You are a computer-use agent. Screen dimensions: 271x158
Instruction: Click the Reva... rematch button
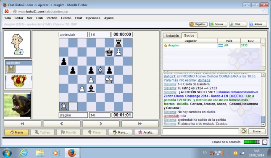120,132
